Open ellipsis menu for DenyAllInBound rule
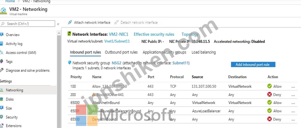Screen dimensions: 301x128 click(x=293, y=120)
